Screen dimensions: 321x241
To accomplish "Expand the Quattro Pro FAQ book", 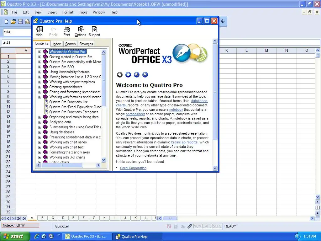I will coord(40,67).
